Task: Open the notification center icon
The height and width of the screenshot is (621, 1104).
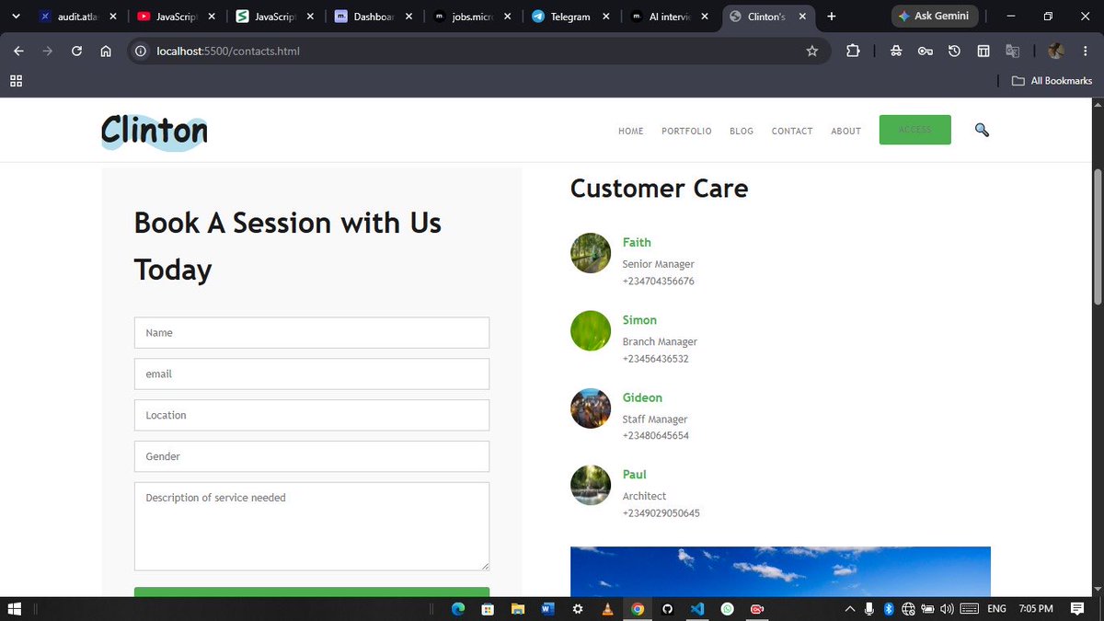Action: [1077, 609]
